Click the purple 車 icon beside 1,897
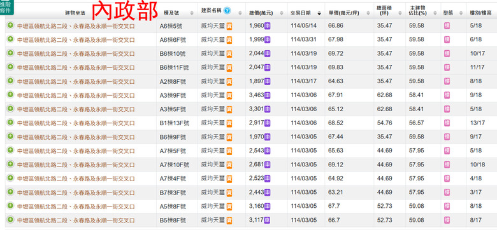The width and height of the screenshot is (497, 230). 267,81
